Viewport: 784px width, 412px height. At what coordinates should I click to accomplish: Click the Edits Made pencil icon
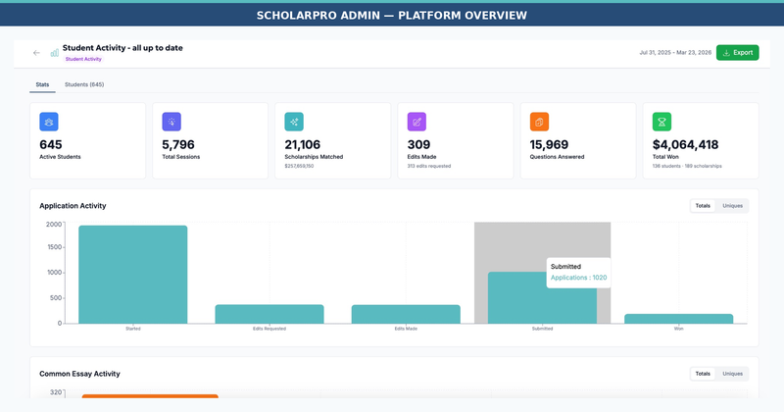coord(416,122)
